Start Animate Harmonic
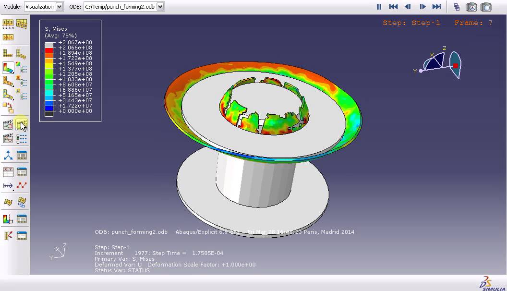507x291 pixels. pos(8,139)
